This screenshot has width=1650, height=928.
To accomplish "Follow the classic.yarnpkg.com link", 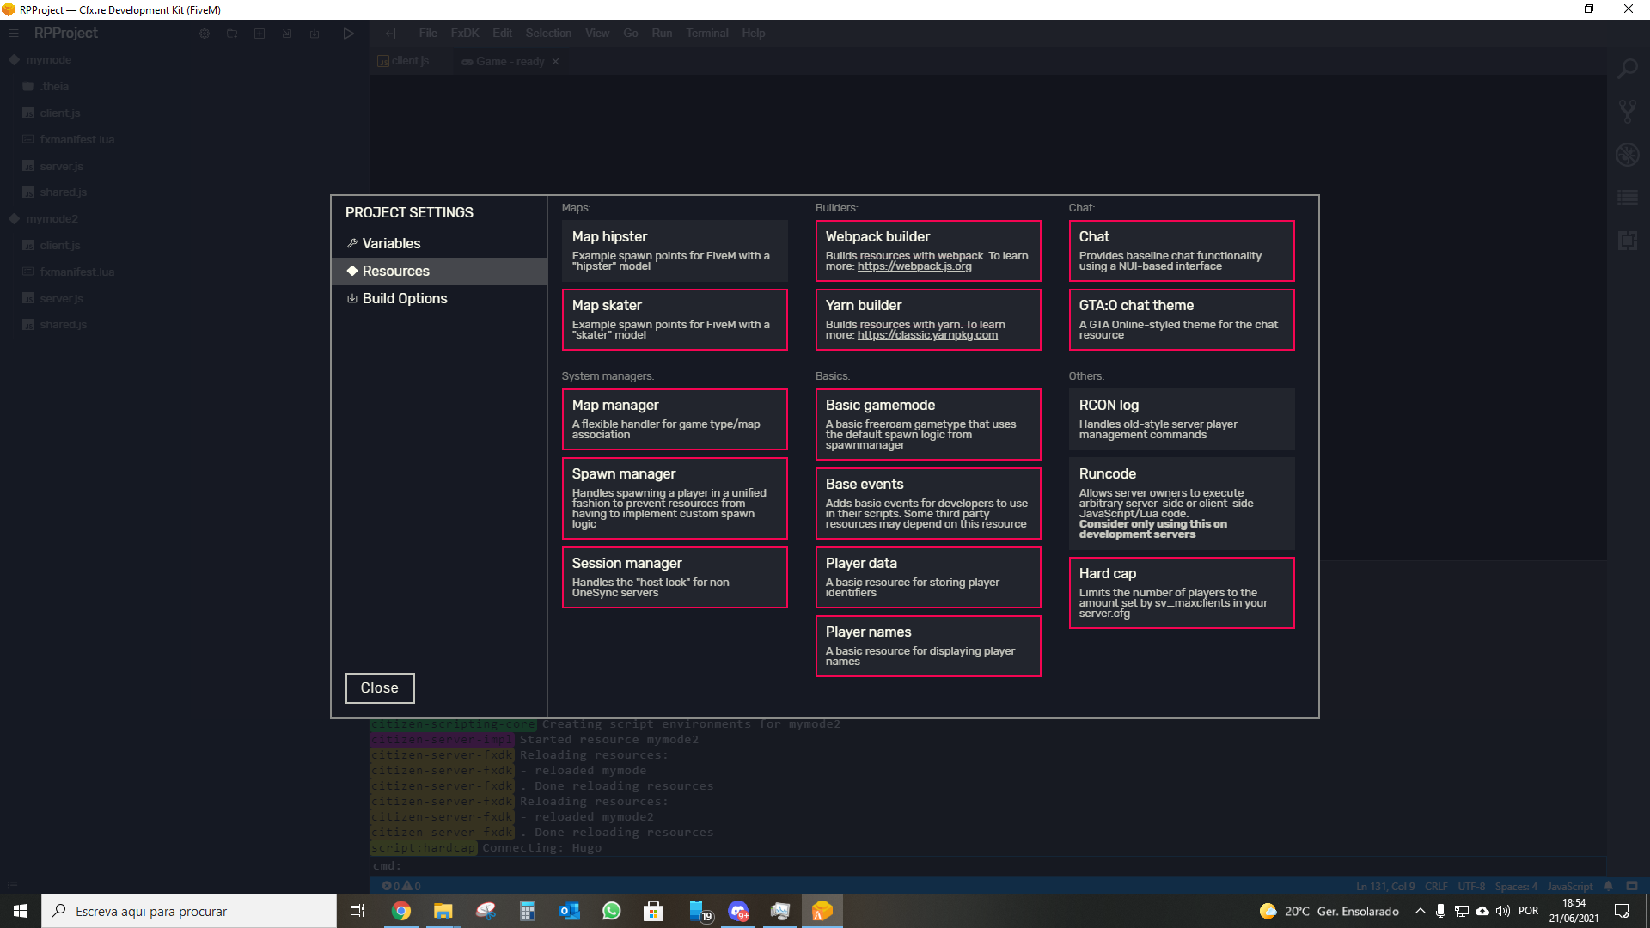I will pos(927,335).
